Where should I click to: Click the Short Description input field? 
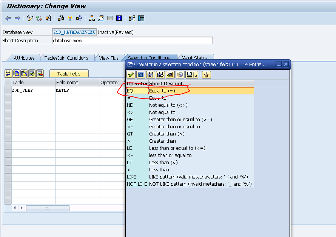[132, 40]
